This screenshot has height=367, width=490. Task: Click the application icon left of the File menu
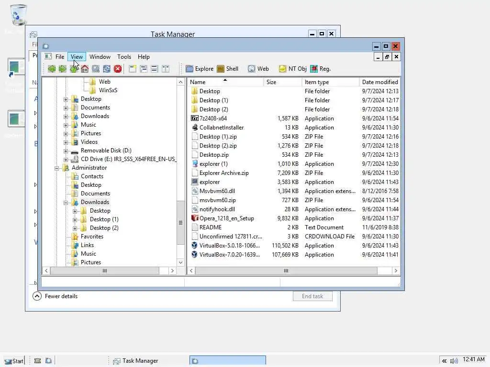(x=48, y=56)
